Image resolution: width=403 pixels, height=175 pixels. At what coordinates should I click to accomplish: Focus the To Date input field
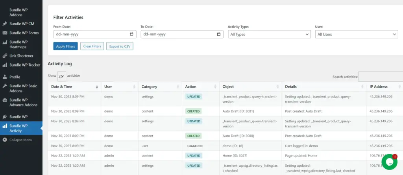point(182,34)
